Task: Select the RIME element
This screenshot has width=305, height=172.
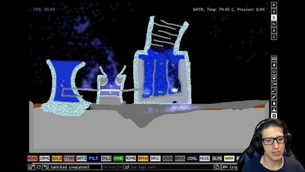Action: tap(131, 158)
